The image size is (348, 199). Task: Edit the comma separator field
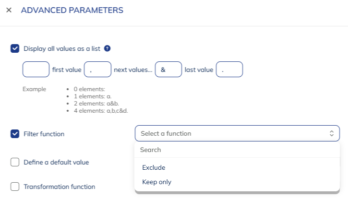pos(97,70)
